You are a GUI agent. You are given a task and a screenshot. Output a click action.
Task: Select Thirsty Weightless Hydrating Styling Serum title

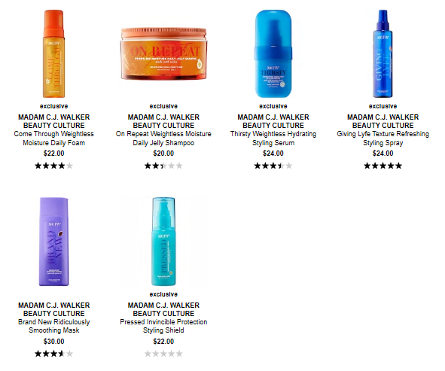tap(273, 138)
